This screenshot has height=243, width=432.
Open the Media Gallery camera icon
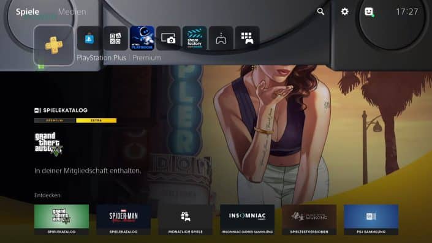[169, 38]
